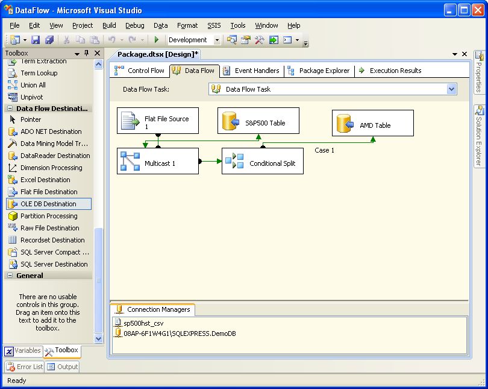Select the Excel Destination toolbox item
Image resolution: width=488 pixels, height=389 pixels.
point(45,180)
